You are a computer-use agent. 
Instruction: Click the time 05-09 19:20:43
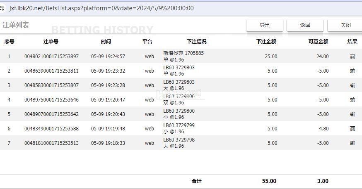pyautogui.click(x=108, y=114)
